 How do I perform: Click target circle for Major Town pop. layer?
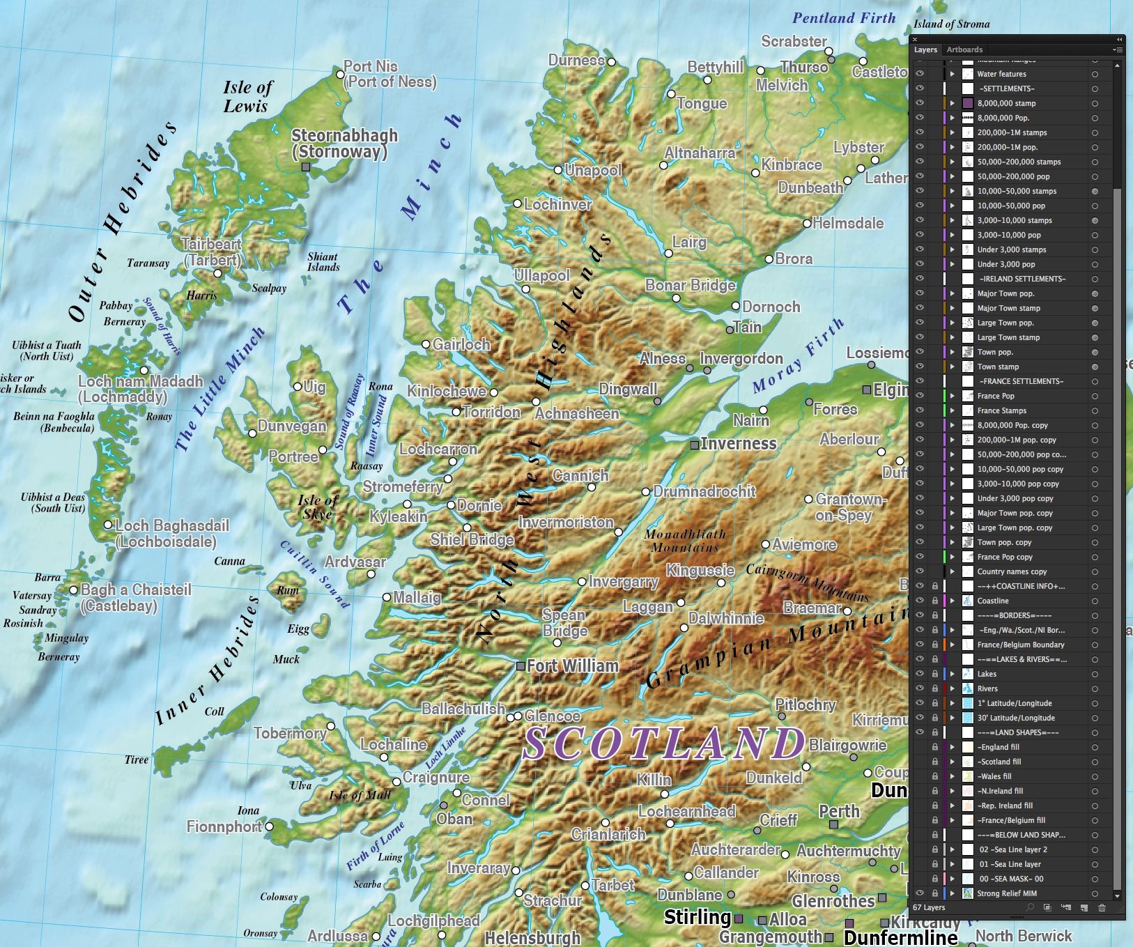1095,293
